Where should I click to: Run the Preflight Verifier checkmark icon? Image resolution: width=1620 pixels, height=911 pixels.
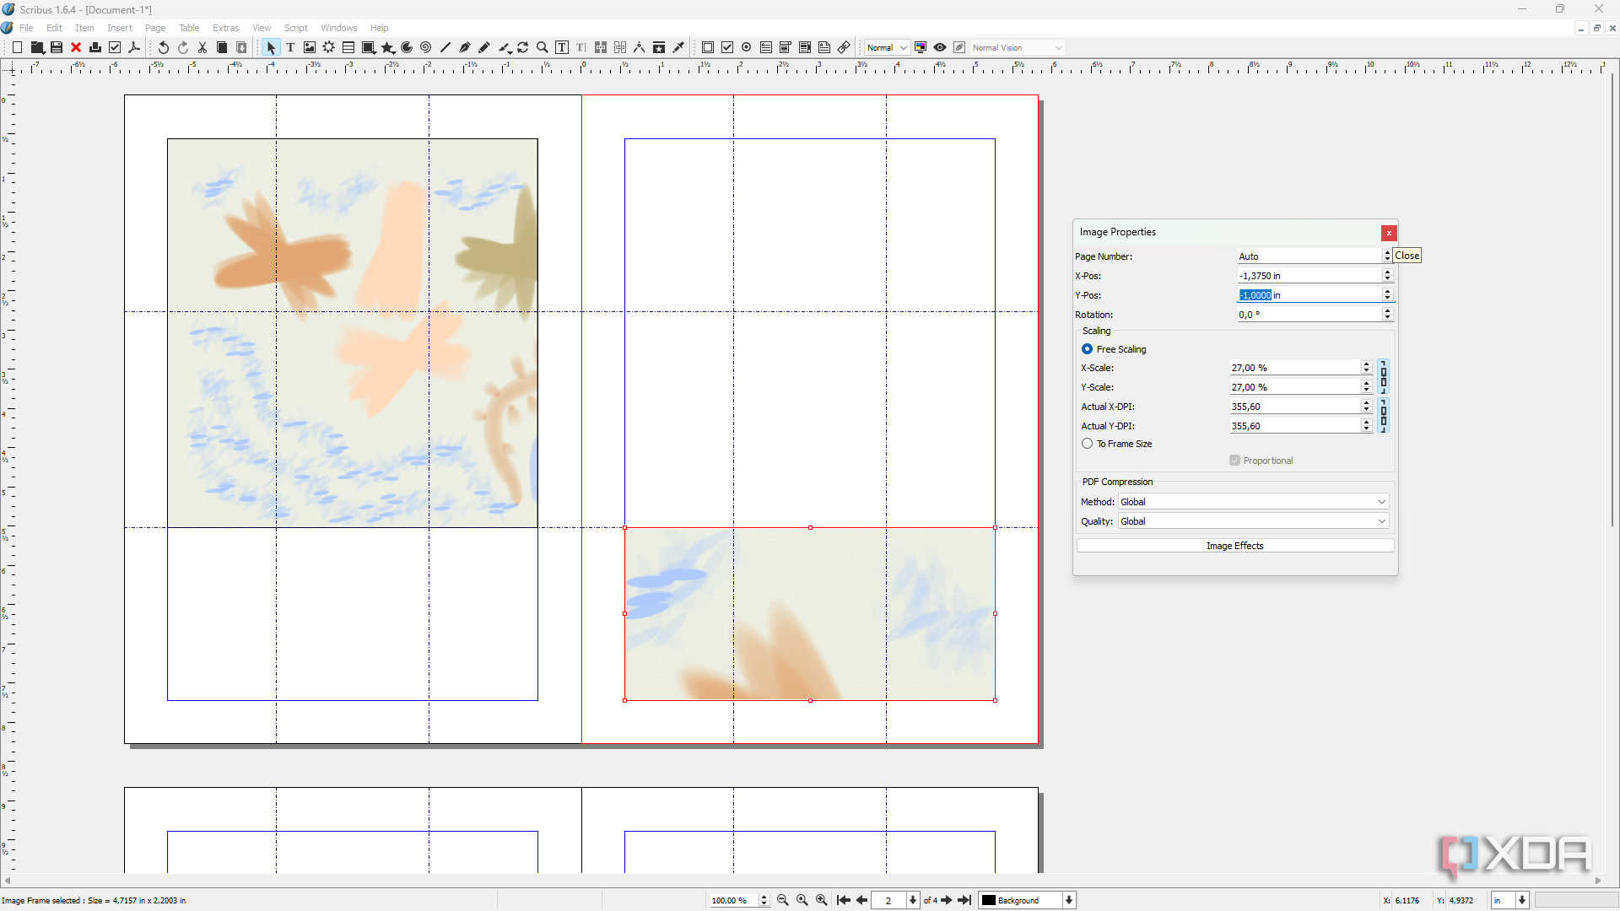click(x=115, y=48)
